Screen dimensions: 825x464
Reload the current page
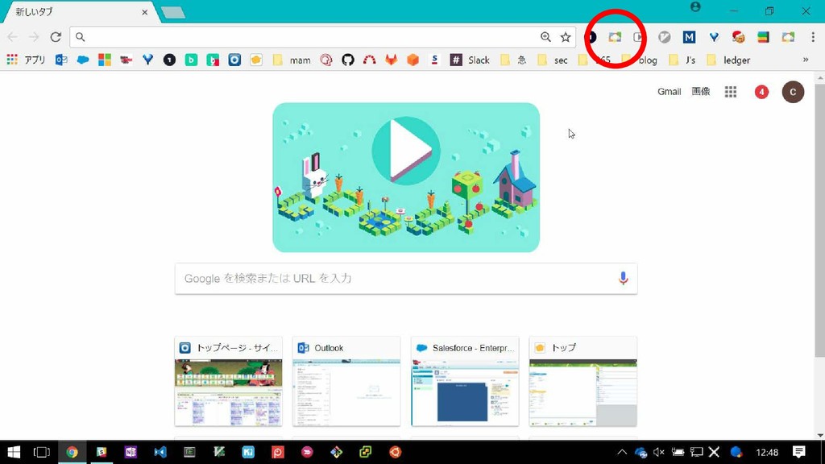point(56,37)
